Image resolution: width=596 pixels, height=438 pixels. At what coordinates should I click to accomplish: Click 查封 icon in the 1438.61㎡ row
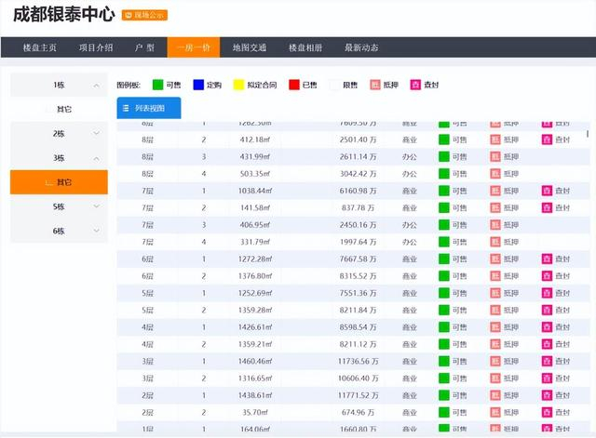click(x=547, y=395)
